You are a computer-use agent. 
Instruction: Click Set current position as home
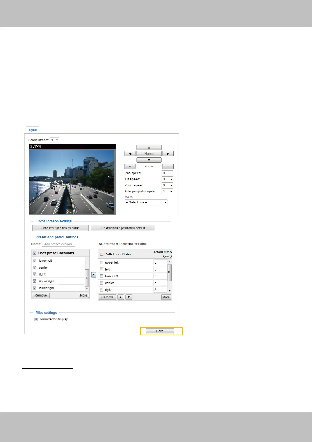click(x=61, y=228)
